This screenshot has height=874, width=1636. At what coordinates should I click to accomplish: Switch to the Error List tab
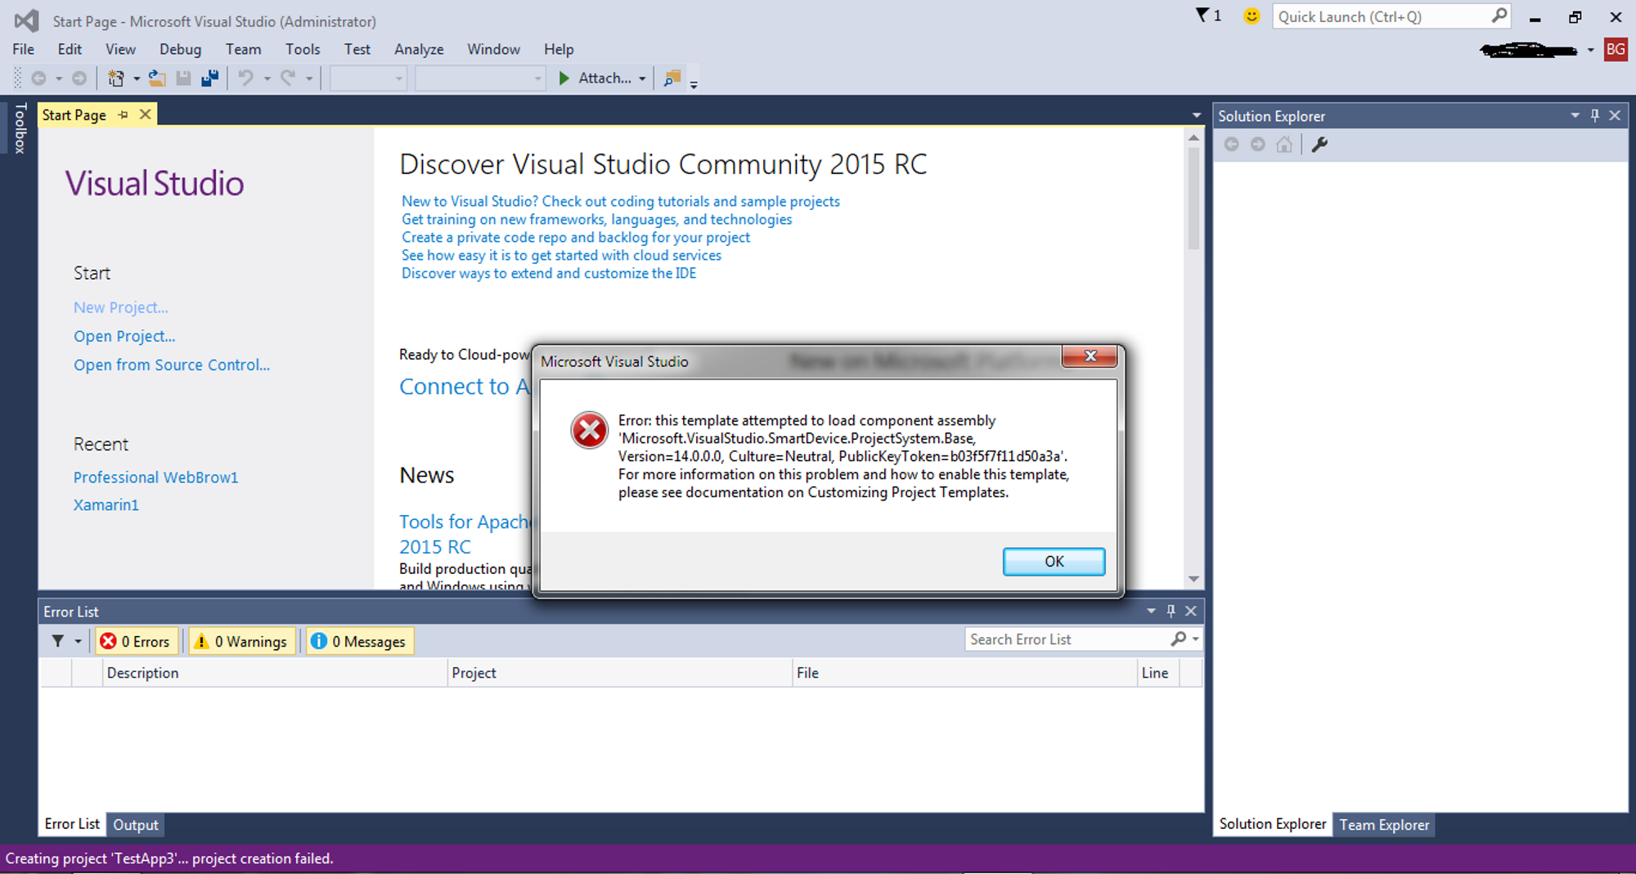(72, 824)
